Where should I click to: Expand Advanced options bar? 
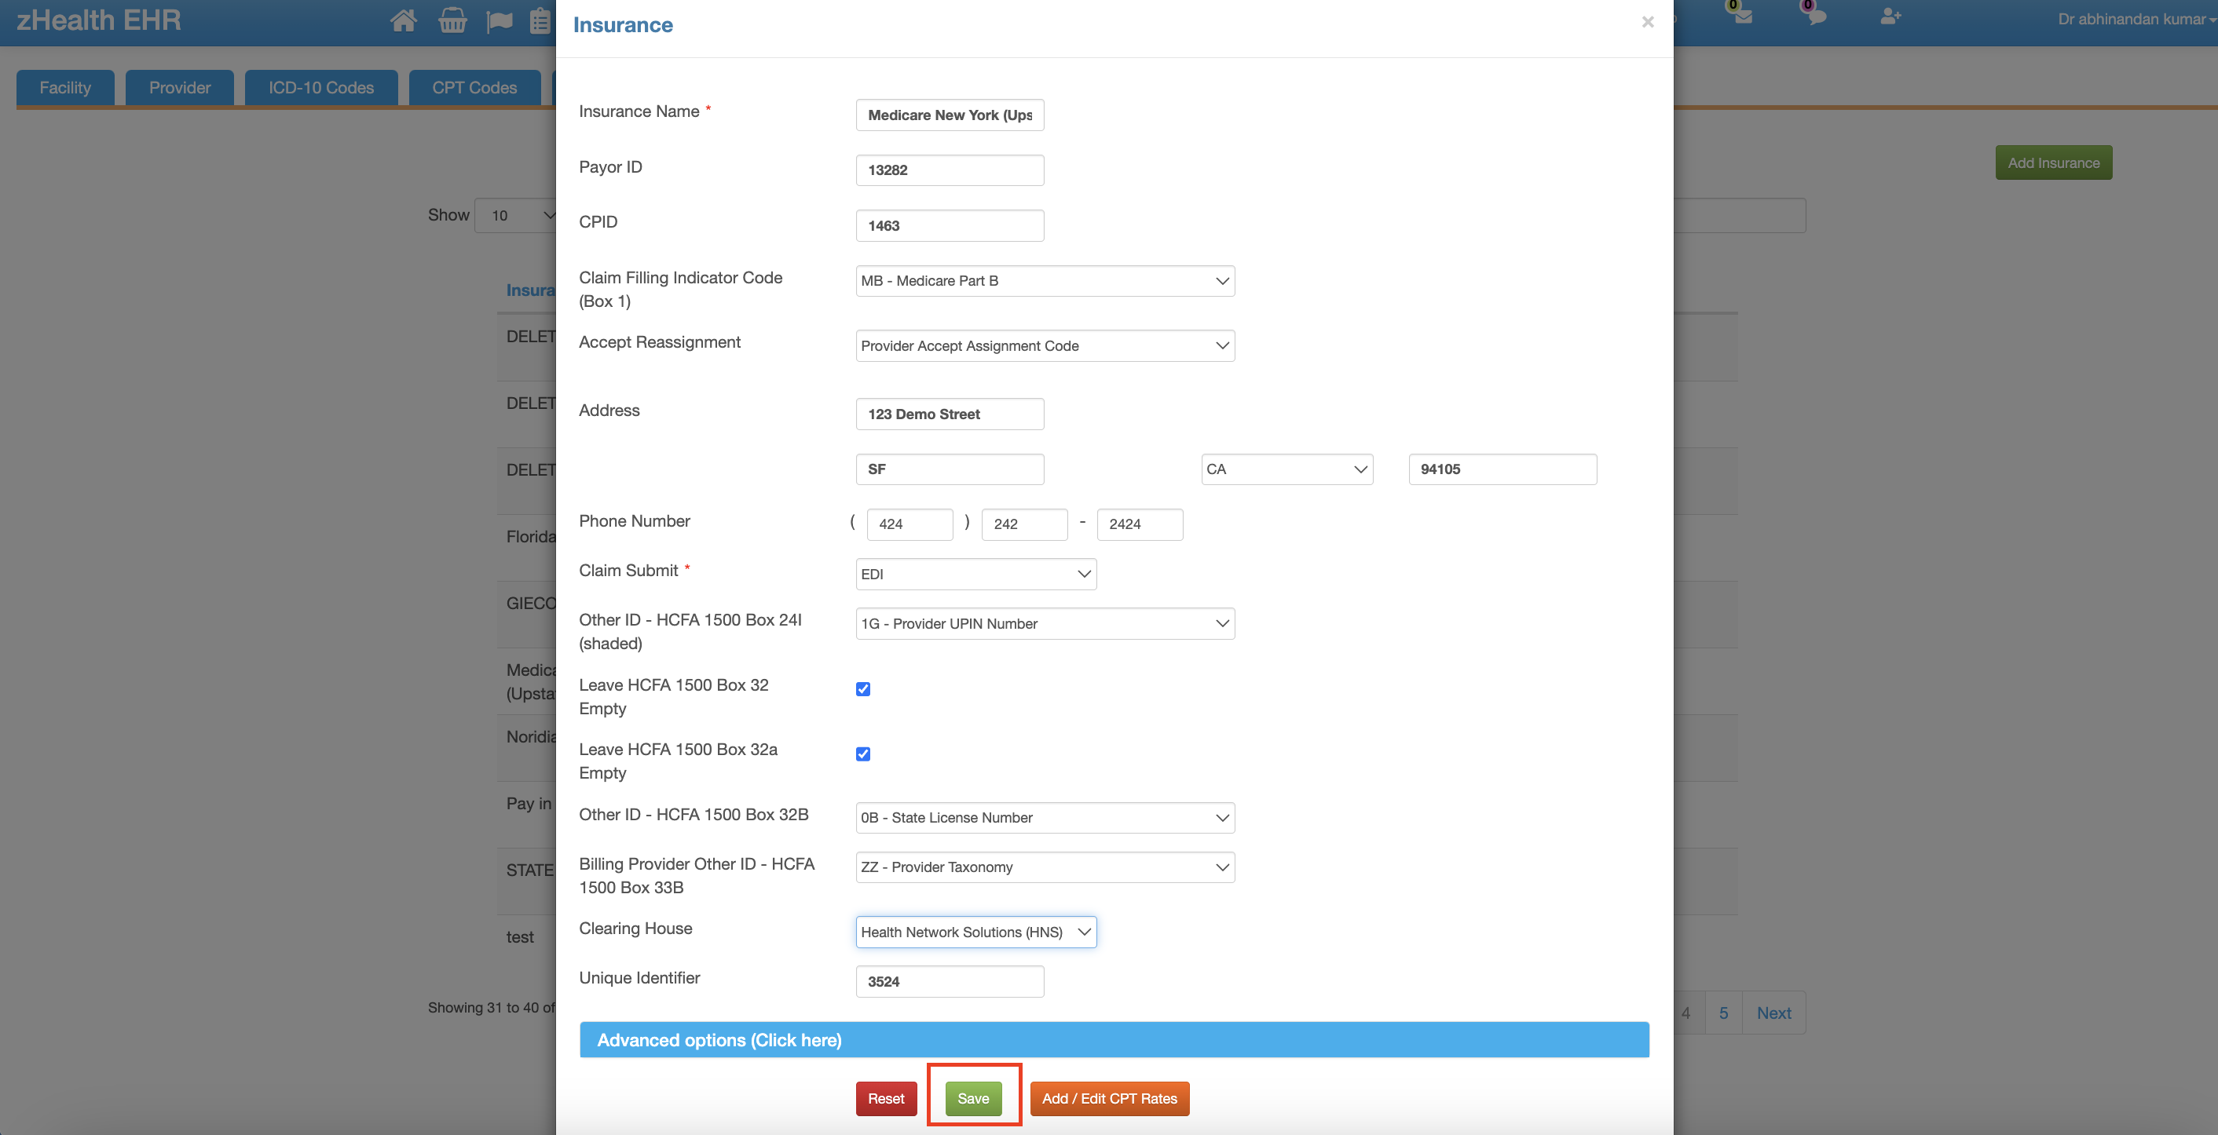(x=1114, y=1039)
